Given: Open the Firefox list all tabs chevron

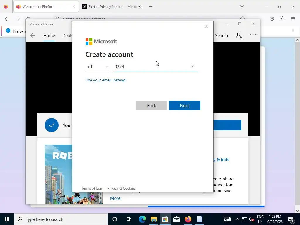Looking at the screenshot, I should coord(242,6).
